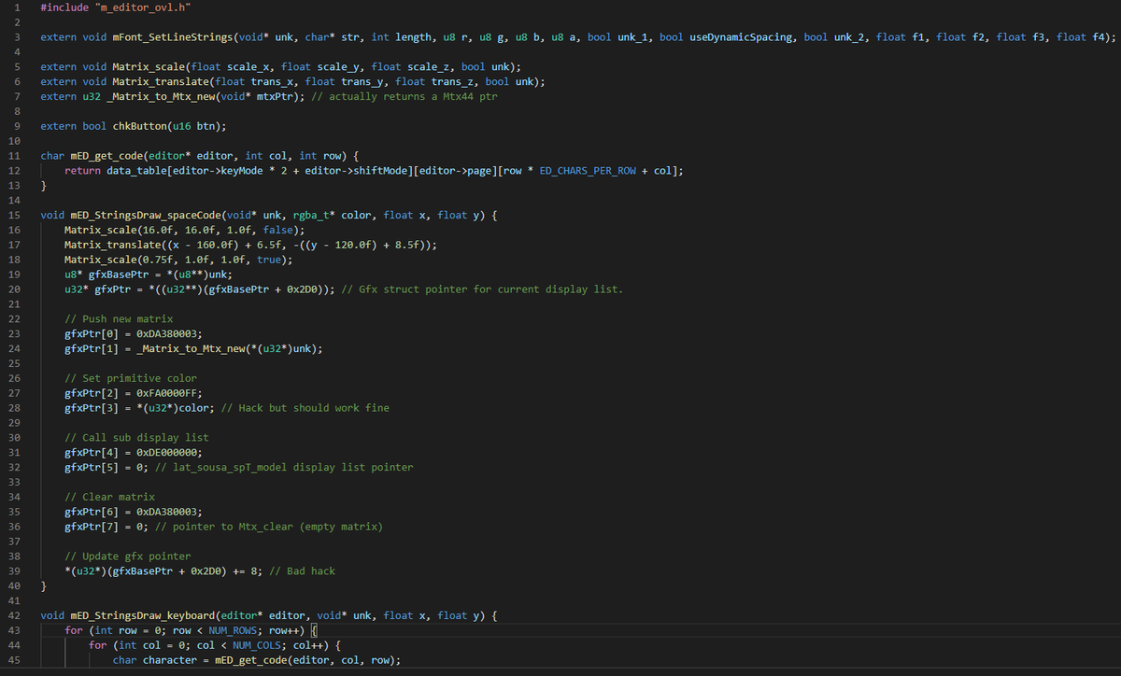Click the Matrix_translate call on line 17
This screenshot has height=676, width=1121.
coord(111,245)
